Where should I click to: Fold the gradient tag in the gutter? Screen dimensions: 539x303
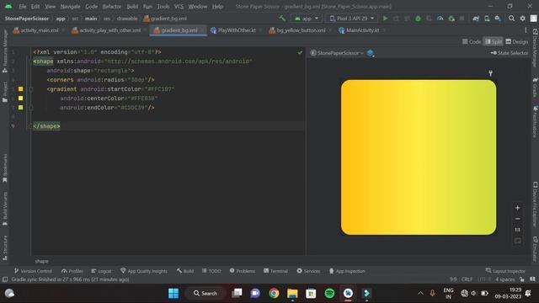point(31,89)
